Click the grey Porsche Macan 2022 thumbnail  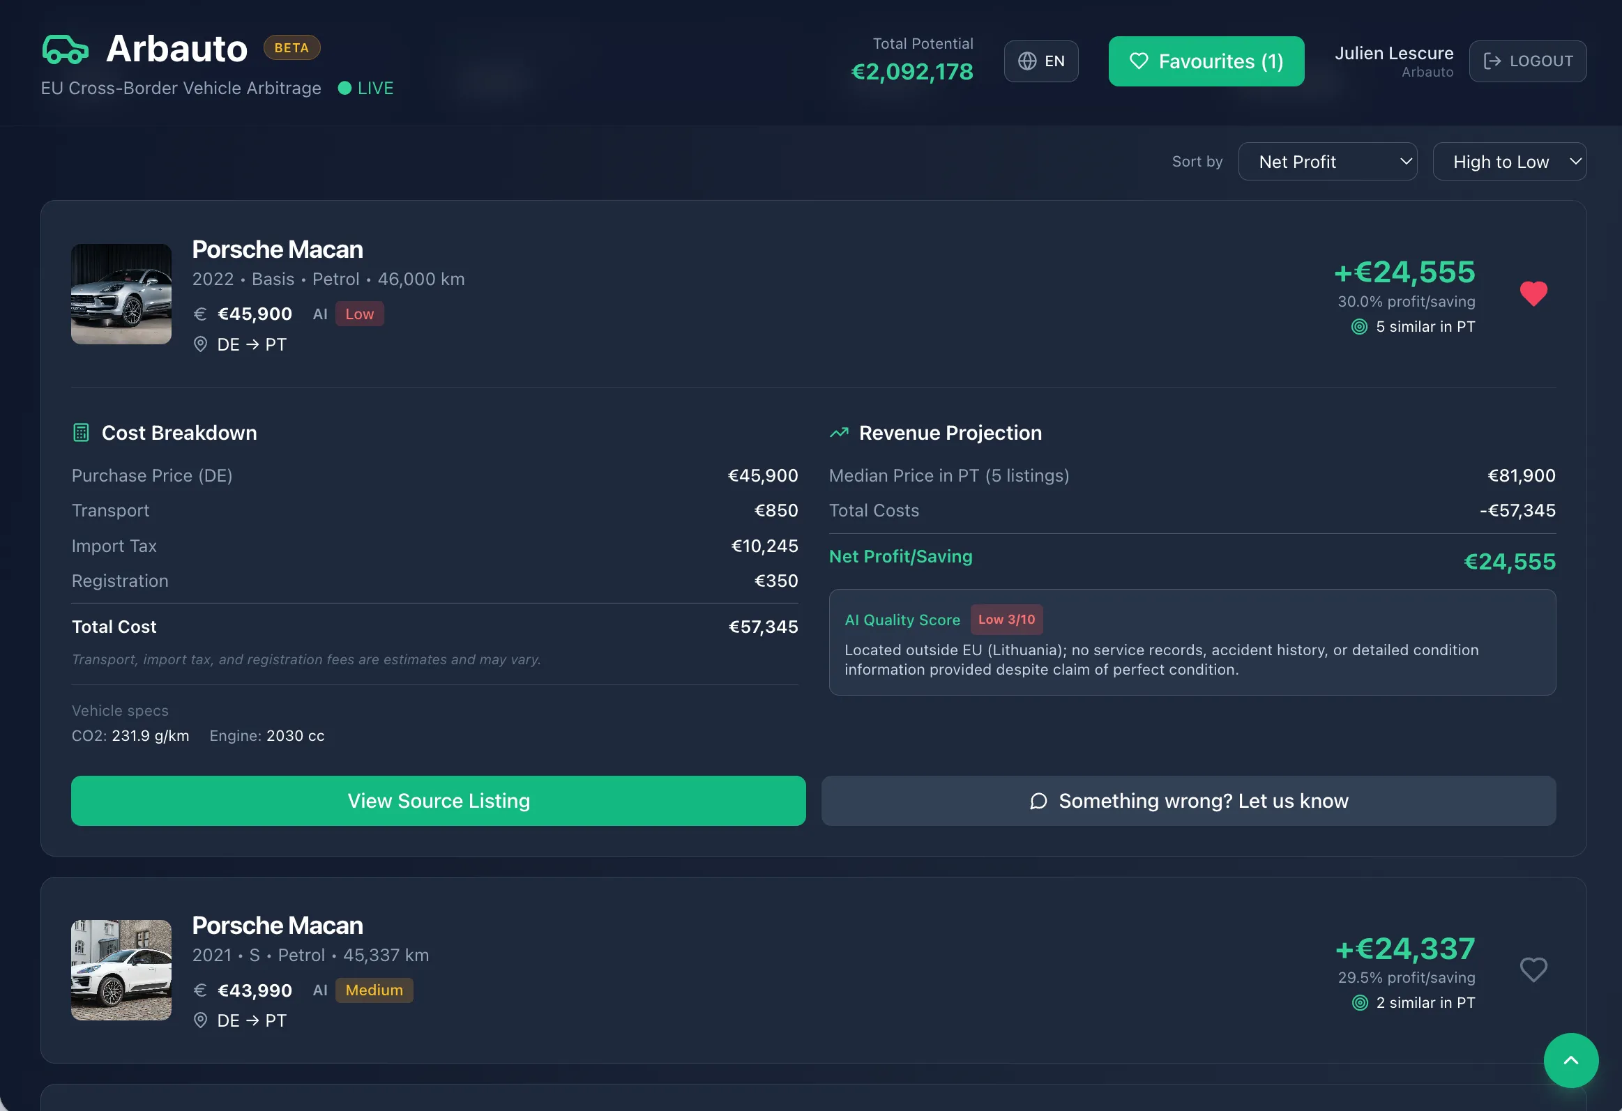click(121, 293)
